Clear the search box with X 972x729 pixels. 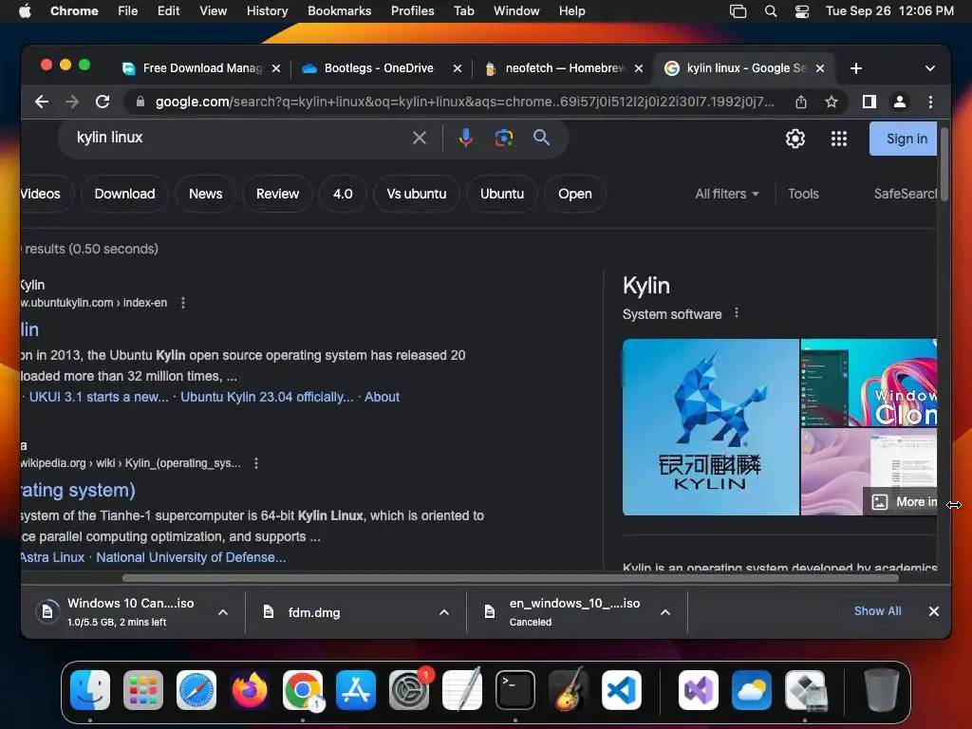tap(420, 138)
